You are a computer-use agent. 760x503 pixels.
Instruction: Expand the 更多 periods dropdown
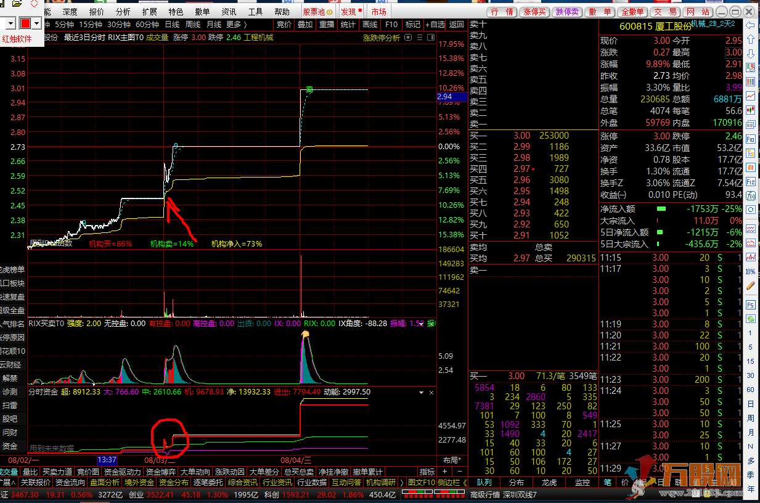pyautogui.click(x=236, y=25)
